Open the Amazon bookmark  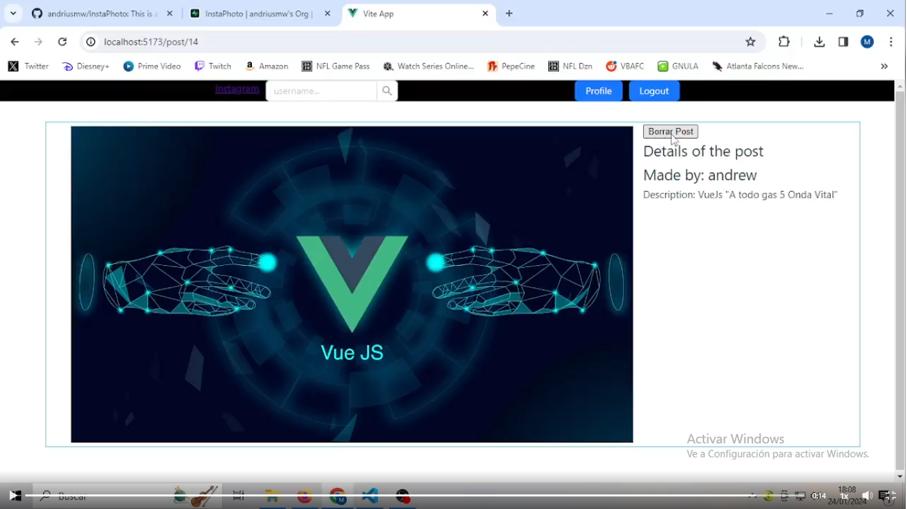[x=267, y=66]
